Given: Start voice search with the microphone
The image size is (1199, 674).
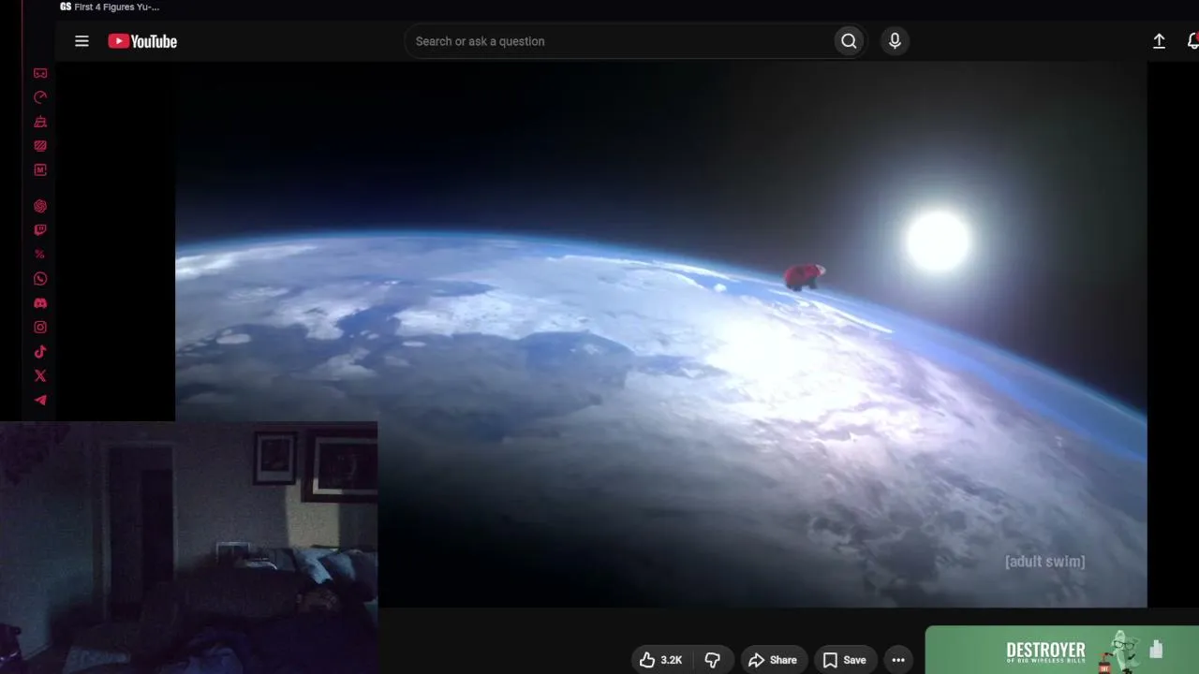Looking at the screenshot, I should pos(895,41).
